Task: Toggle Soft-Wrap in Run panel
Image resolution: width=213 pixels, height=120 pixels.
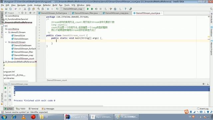Action: tap(10, 96)
